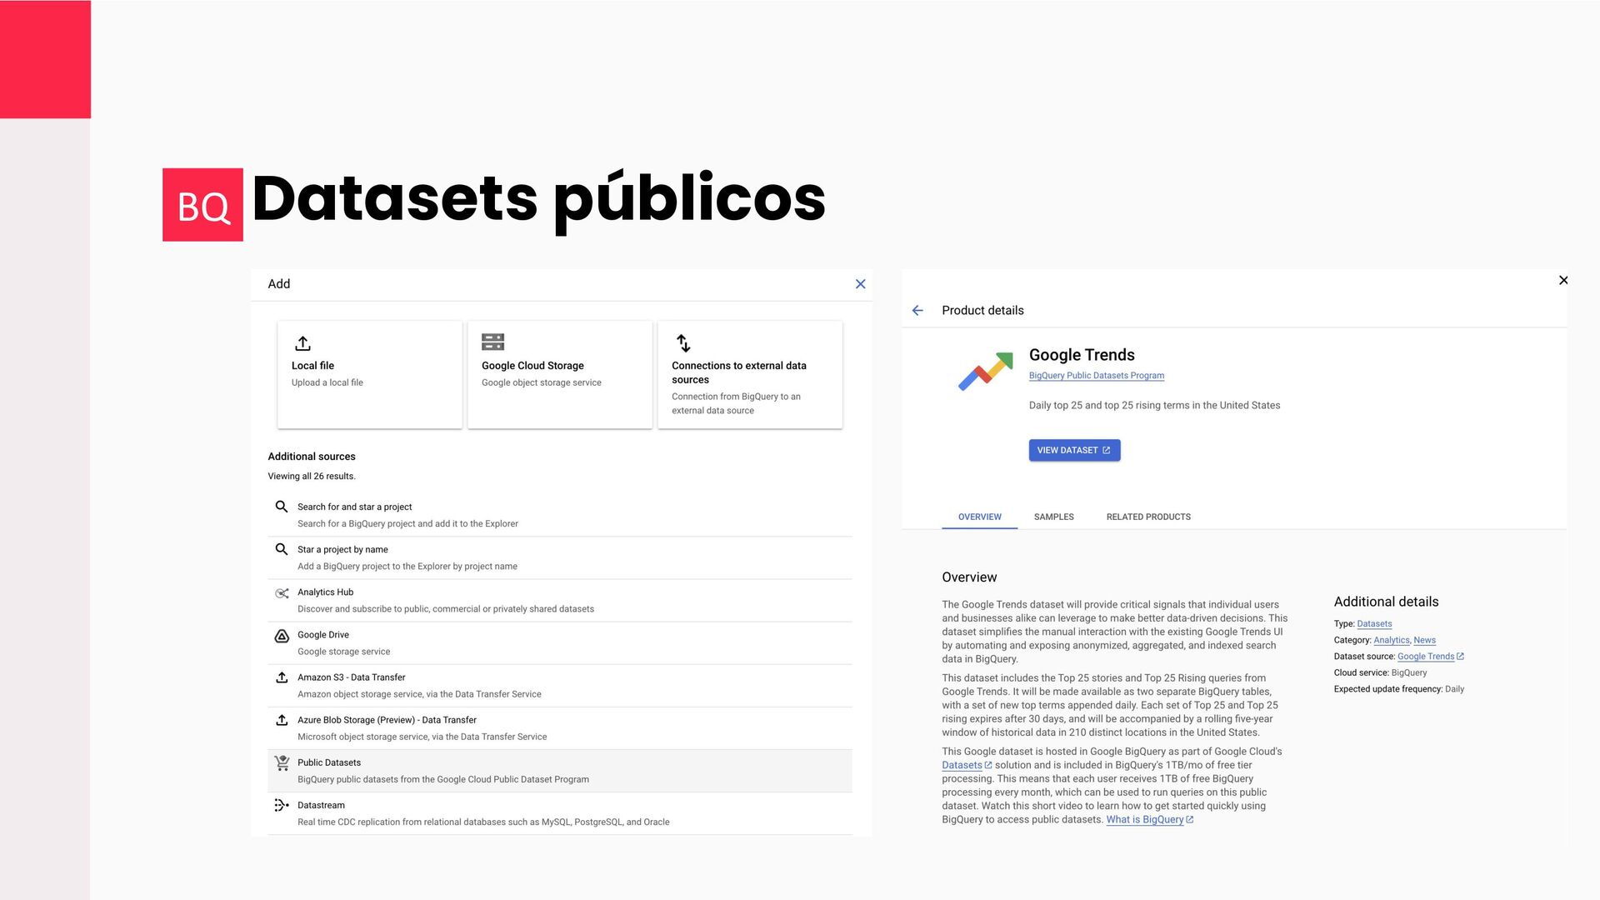Click the Analytics Hub icon
This screenshot has width=1600, height=900.
[x=282, y=593]
